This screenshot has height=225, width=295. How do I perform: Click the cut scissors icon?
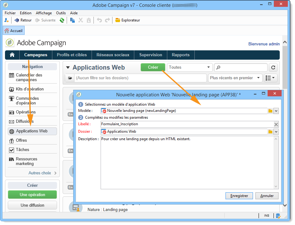tap(81, 20)
